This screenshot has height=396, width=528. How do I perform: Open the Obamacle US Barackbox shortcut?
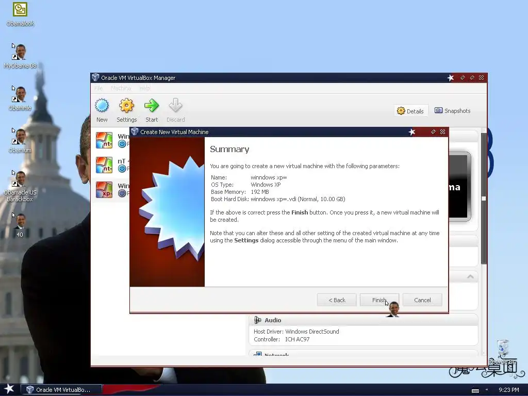tap(20, 186)
